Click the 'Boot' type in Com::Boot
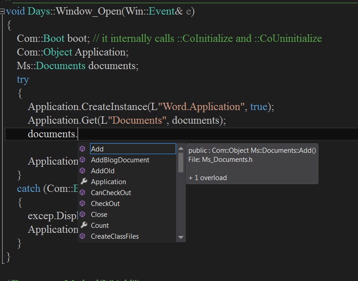The width and height of the screenshot is (358, 281). tap(54, 38)
